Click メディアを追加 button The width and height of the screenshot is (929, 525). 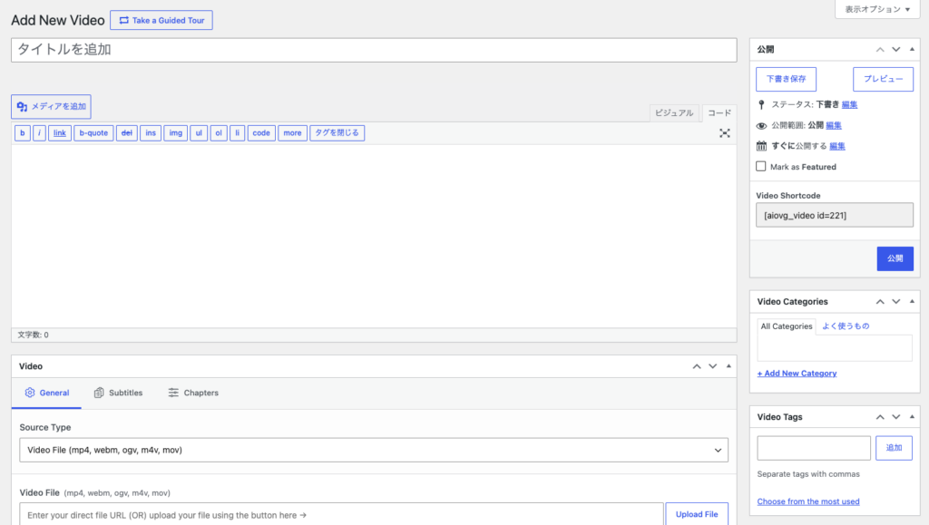51,106
